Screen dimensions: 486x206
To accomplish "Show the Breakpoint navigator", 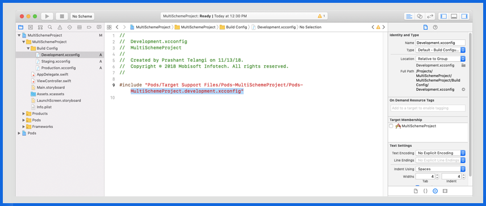I will 89,27.
